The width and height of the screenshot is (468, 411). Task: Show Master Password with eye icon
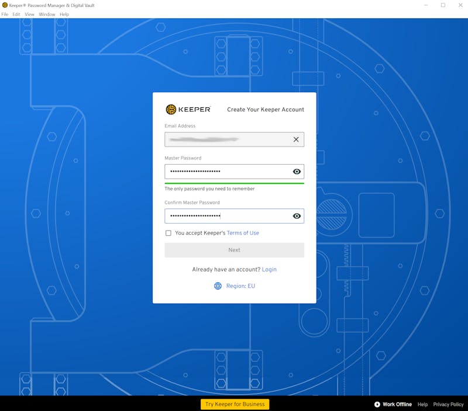297,172
